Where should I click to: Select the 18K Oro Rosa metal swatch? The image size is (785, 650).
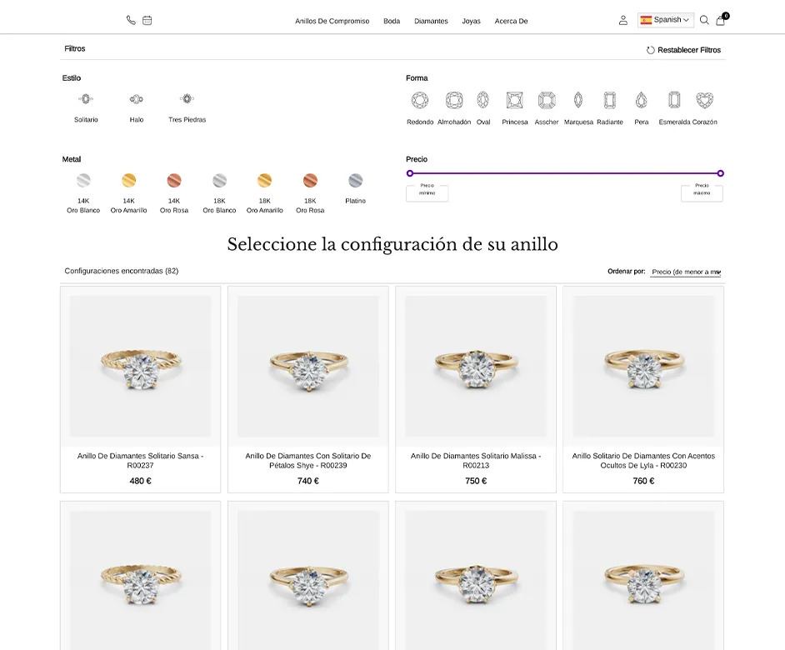pyautogui.click(x=310, y=180)
